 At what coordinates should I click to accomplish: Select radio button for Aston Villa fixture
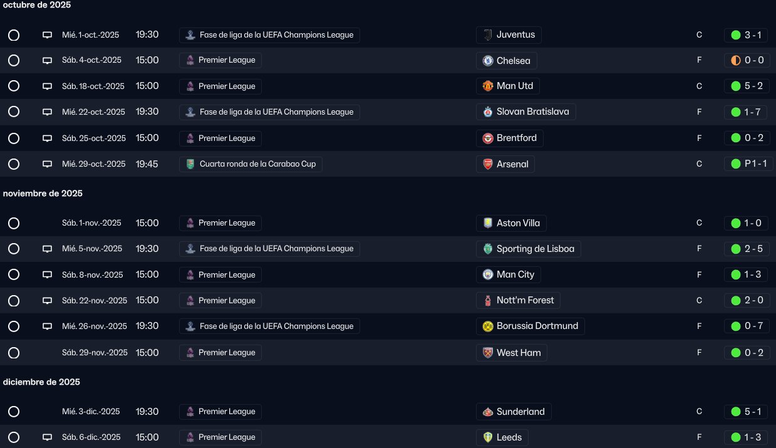[14, 223]
